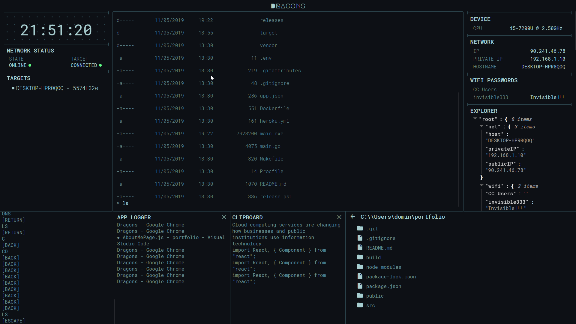Click the cloud computing clipboard text
576x324 pixels.
[x=286, y=234]
